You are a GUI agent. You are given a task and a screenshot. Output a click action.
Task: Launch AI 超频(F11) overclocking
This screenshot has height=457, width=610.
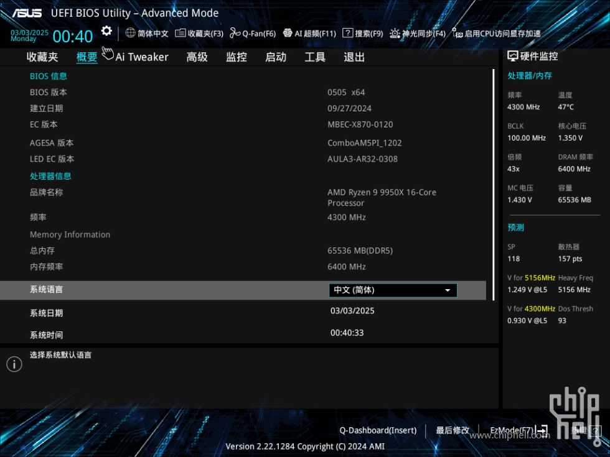[310, 34]
